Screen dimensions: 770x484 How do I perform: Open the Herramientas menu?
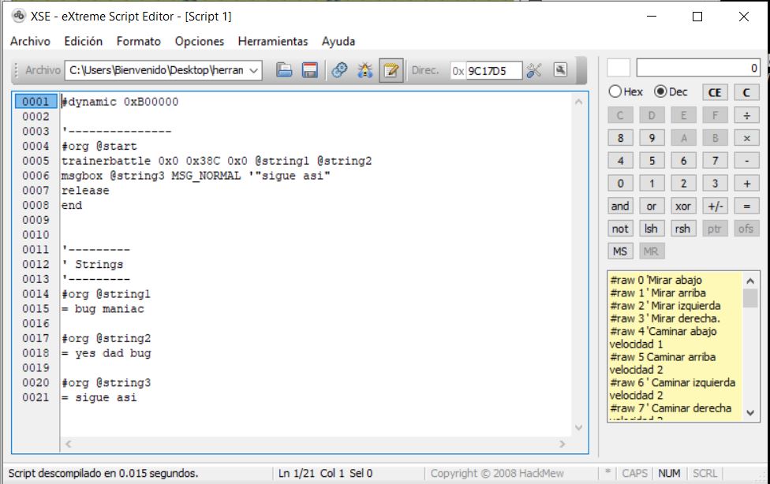pyautogui.click(x=273, y=41)
